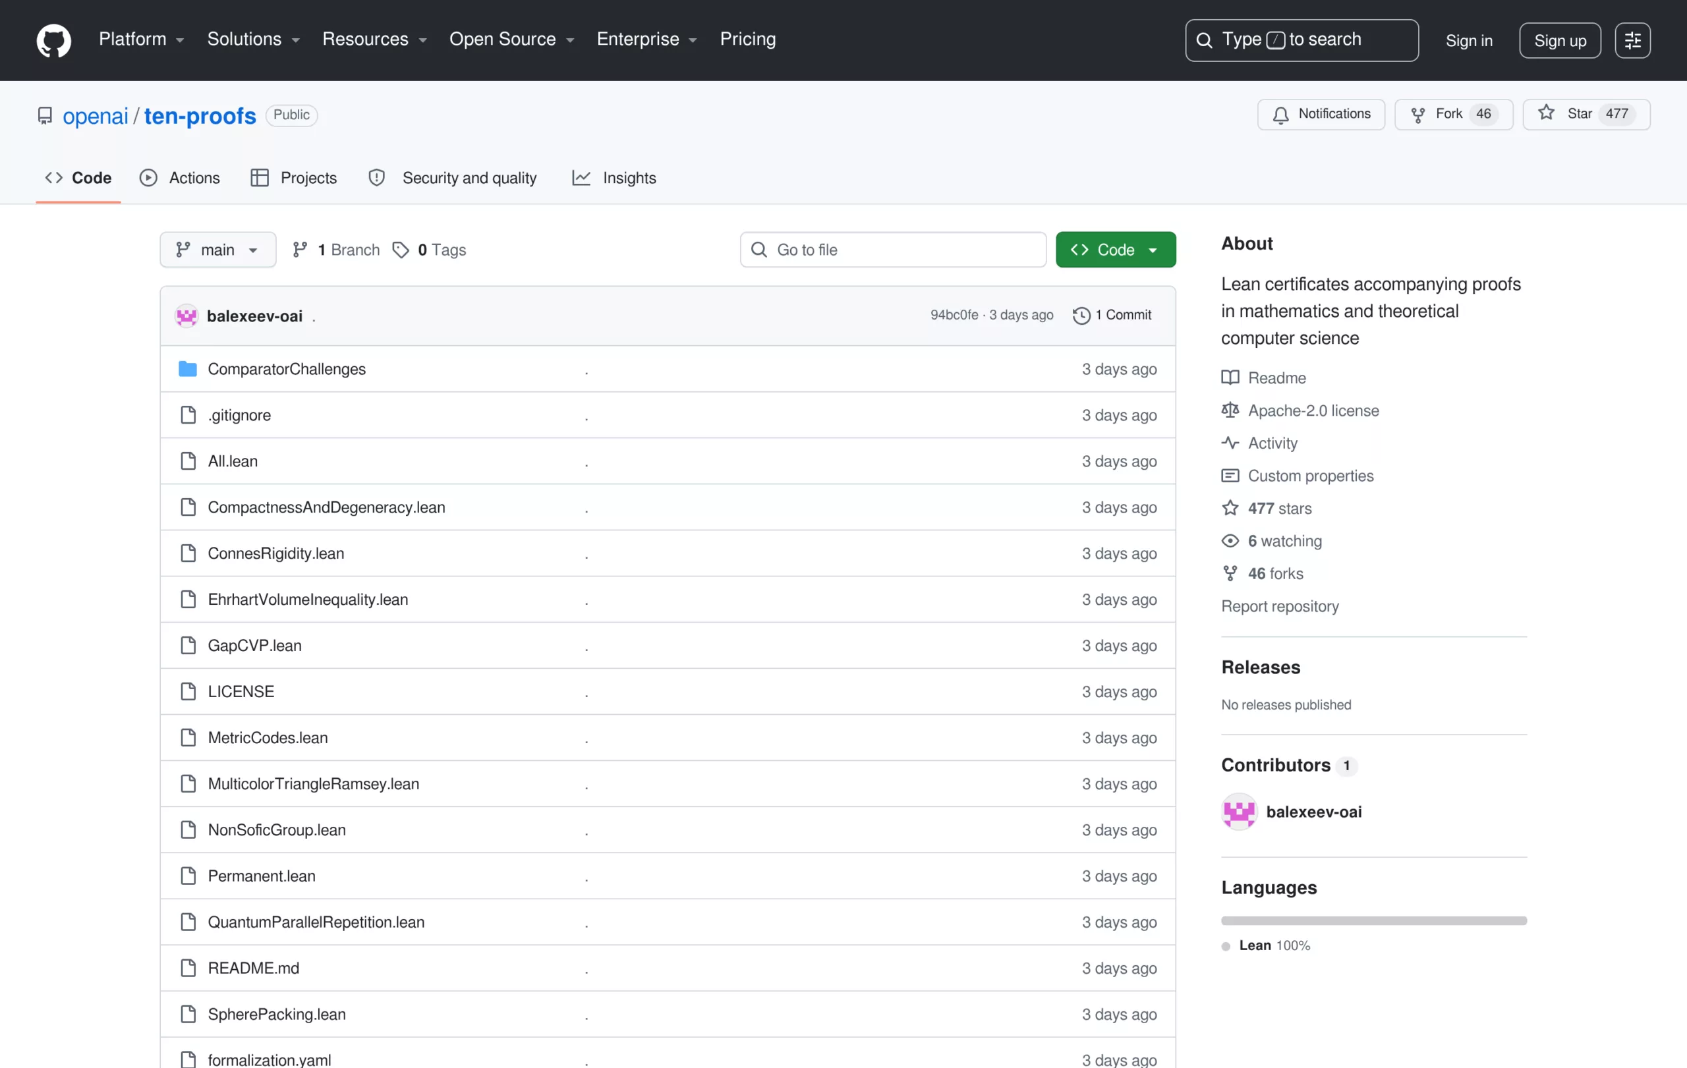Open EhrhartVolumeInequality.lean
Screen dimensions: 1687x1068
point(308,600)
